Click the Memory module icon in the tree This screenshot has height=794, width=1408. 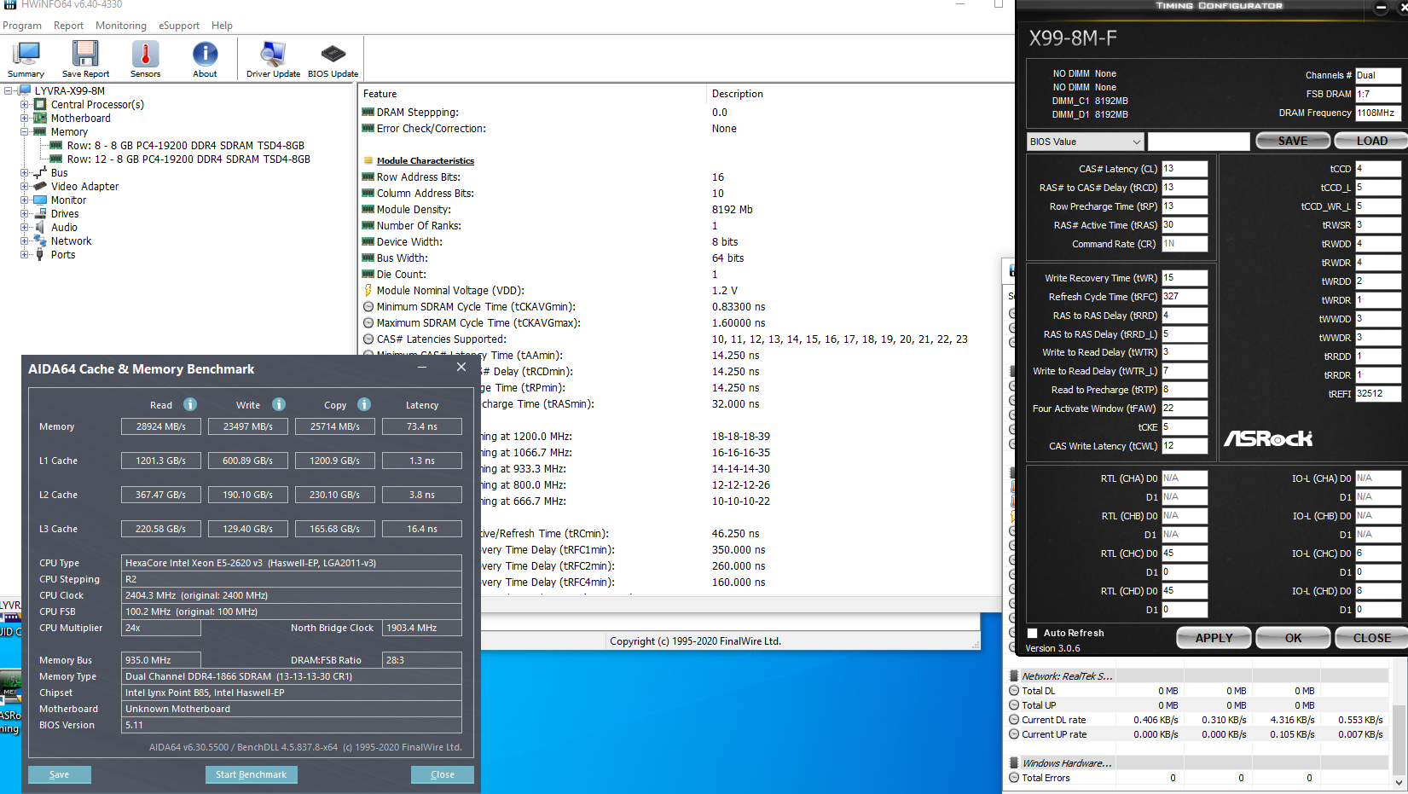[x=40, y=132]
